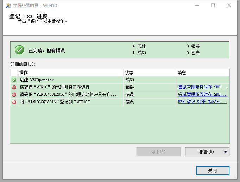Click green success icon beside 创建 MSXOperator
Viewport: 240px width, 182px height.
pyautogui.click(x=14, y=80)
